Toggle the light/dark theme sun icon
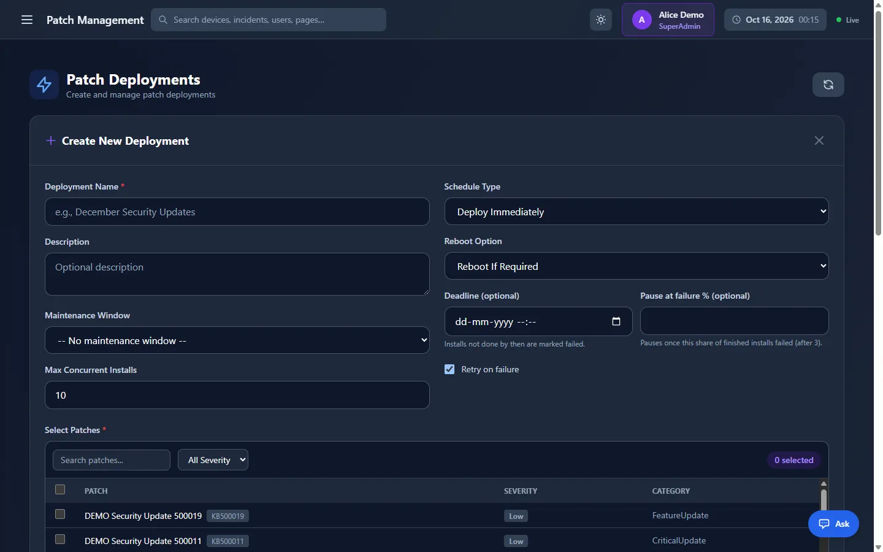The image size is (883, 552). (x=601, y=20)
